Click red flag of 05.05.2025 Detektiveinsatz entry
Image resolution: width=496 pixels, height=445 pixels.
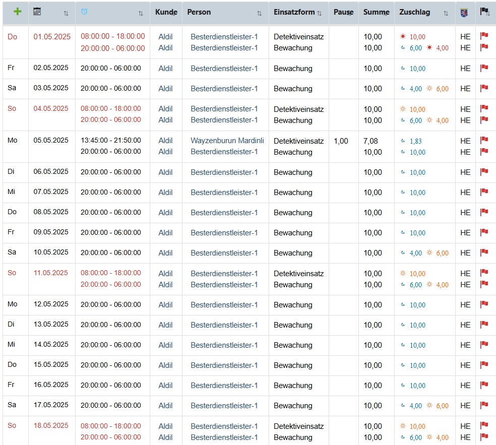point(484,140)
